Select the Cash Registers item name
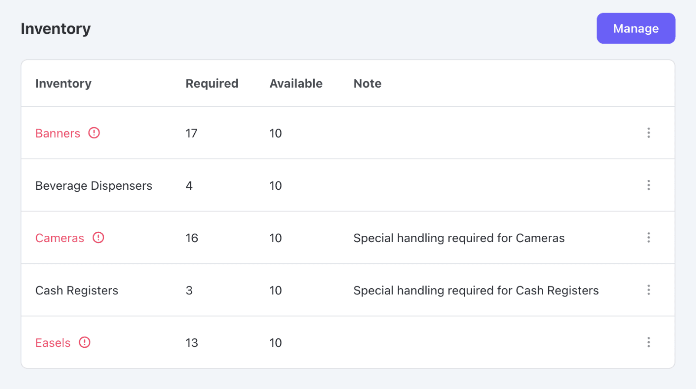 (76, 290)
